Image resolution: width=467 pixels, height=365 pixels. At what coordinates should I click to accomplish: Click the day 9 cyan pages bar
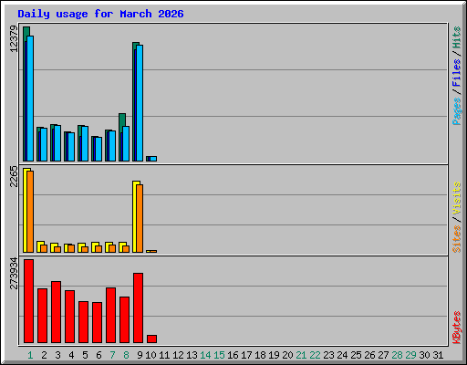click(140, 103)
